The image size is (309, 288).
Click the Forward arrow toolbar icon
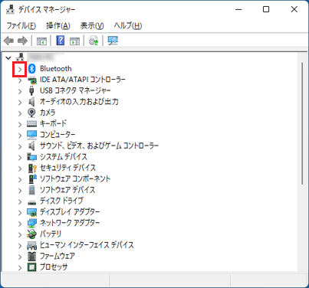[22, 41]
